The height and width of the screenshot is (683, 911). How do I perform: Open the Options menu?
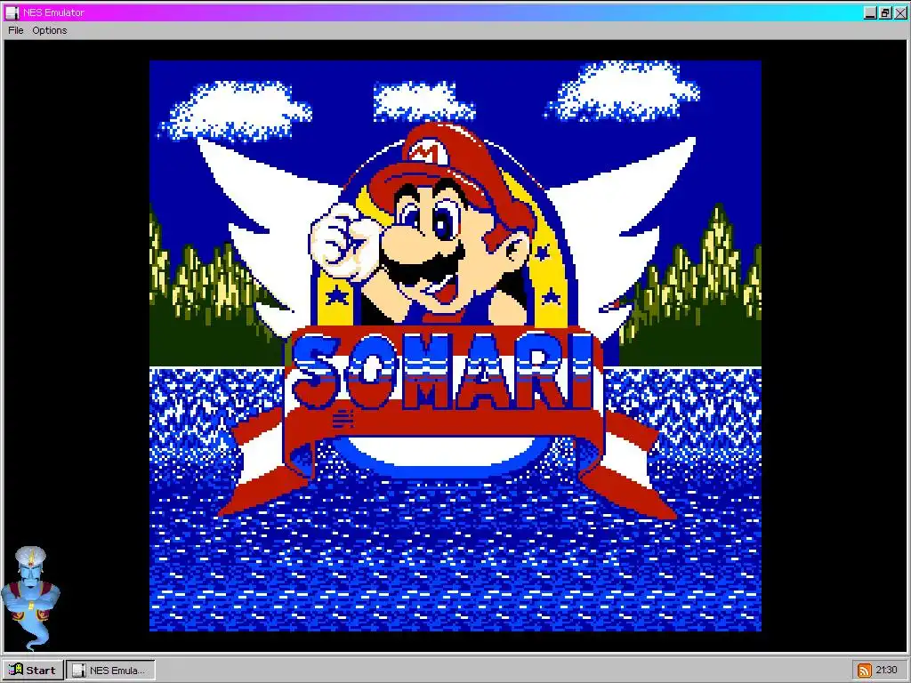click(x=50, y=30)
